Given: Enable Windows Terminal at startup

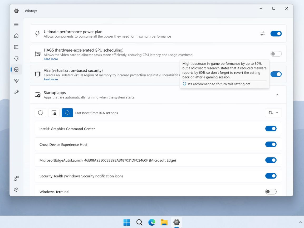Looking at the screenshot, I should tap(271, 192).
